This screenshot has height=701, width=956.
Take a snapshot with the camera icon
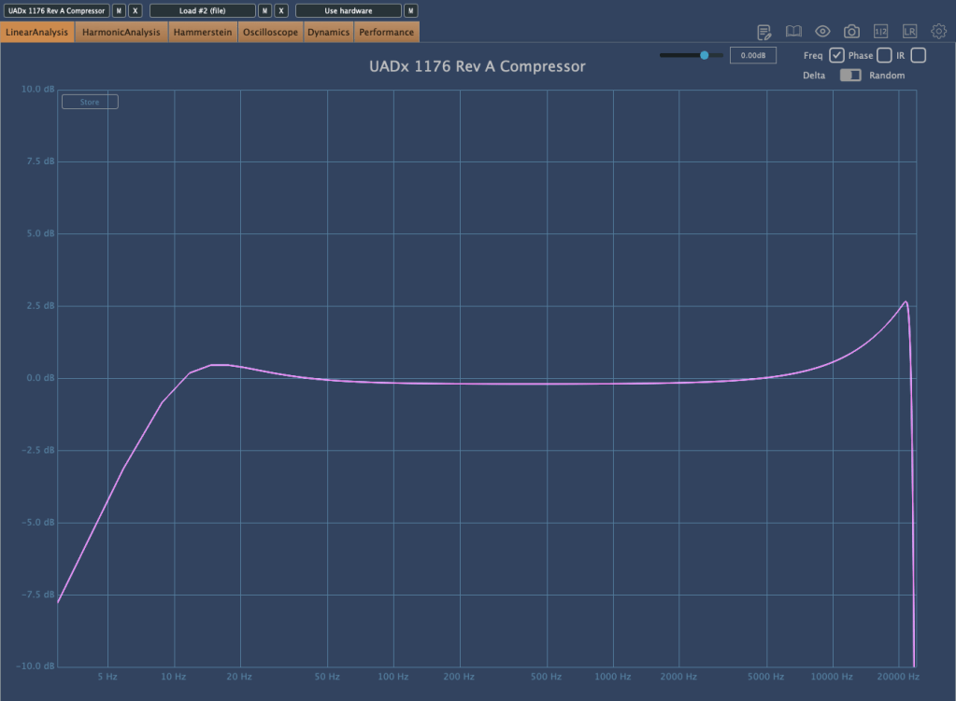click(x=851, y=32)
